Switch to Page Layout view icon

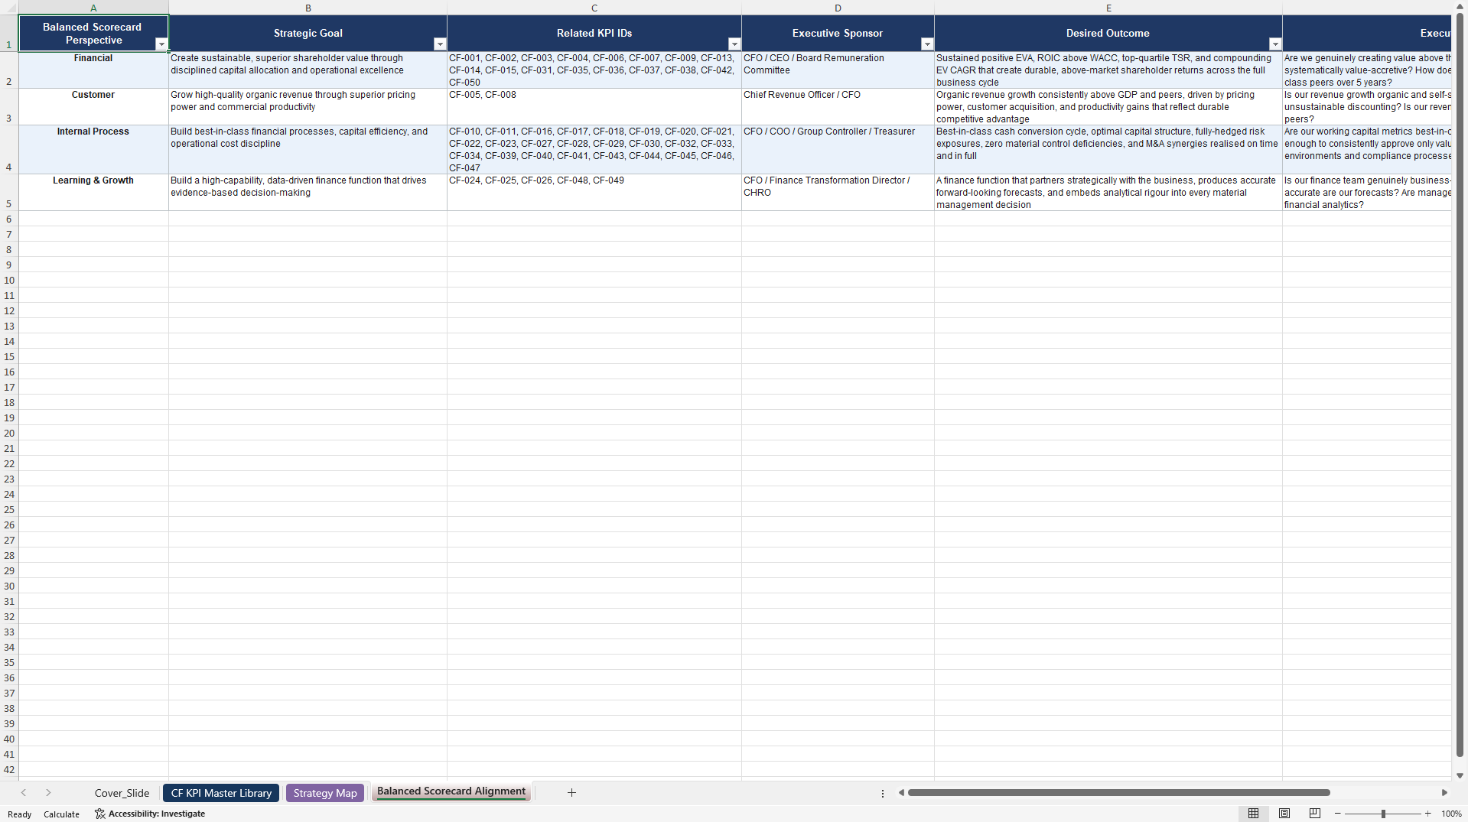tap(1284, 814)
